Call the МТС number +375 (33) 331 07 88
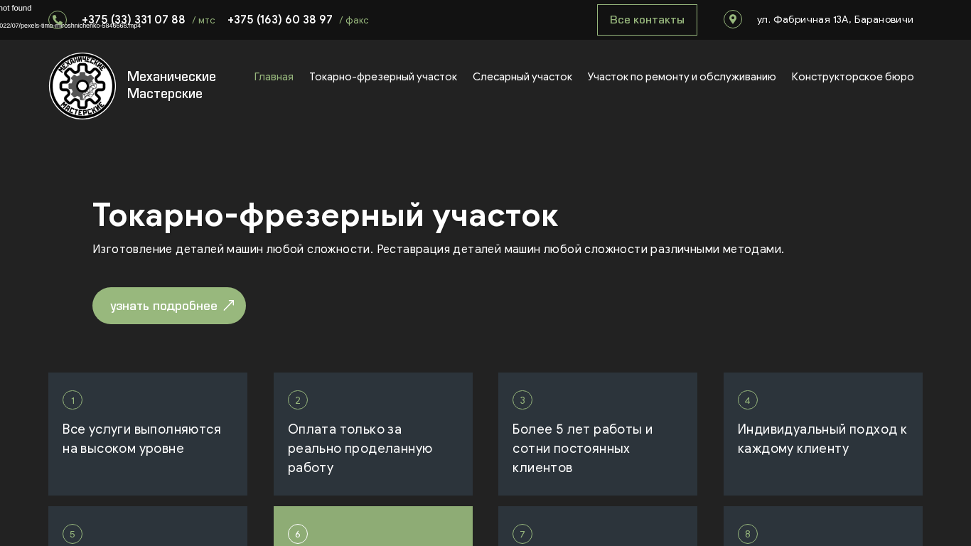This screenshot has height=546, width=971. pos(134,20)
